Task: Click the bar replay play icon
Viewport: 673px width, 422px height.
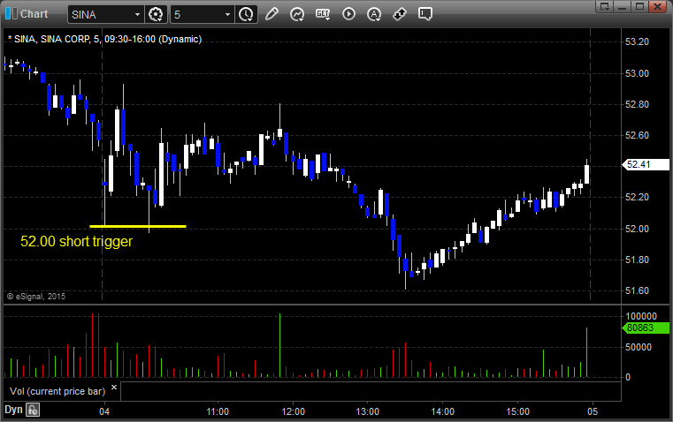Action: click(x=348, y=14)
